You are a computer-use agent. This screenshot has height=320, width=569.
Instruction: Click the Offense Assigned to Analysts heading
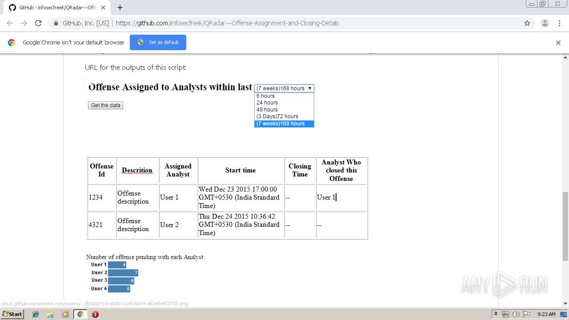pos(170,87)
